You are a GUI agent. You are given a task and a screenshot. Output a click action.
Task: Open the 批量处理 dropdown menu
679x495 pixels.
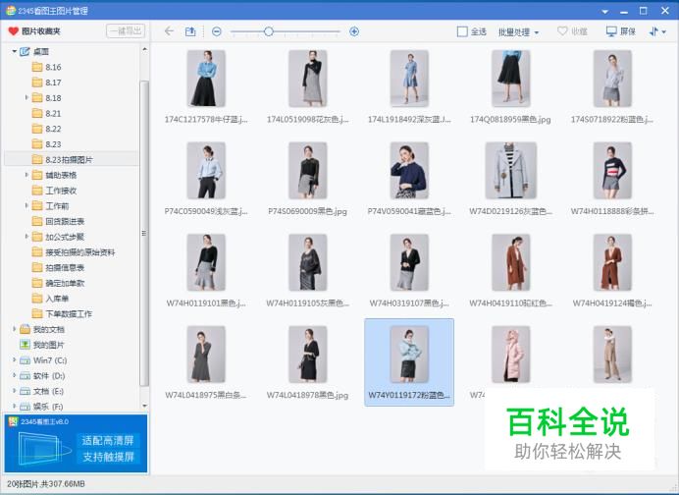click(518, 32)
